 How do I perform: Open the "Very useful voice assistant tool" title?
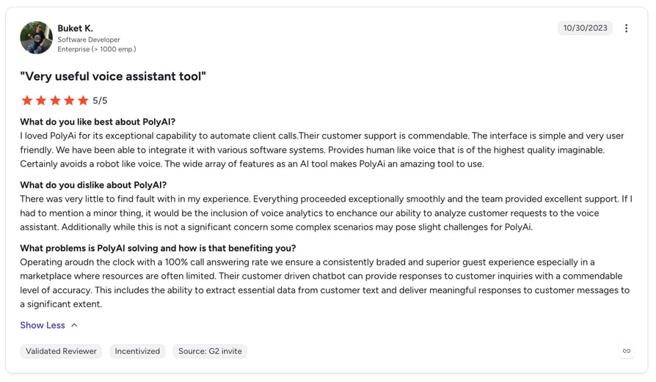(113, 76)
